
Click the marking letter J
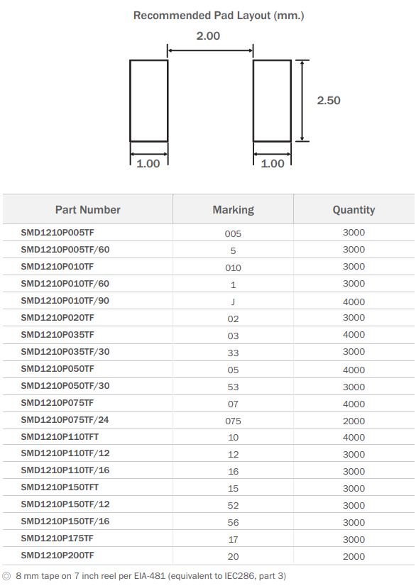pyautogui.click(x=233, y=302)
